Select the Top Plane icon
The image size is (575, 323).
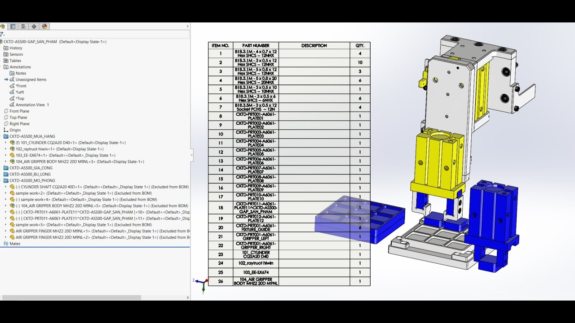6,117
